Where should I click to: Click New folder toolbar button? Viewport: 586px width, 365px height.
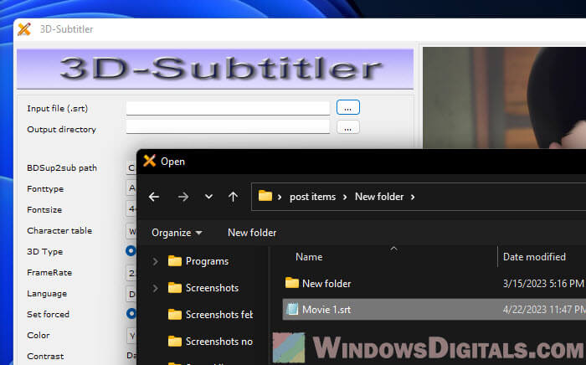[x=252, y=233]
